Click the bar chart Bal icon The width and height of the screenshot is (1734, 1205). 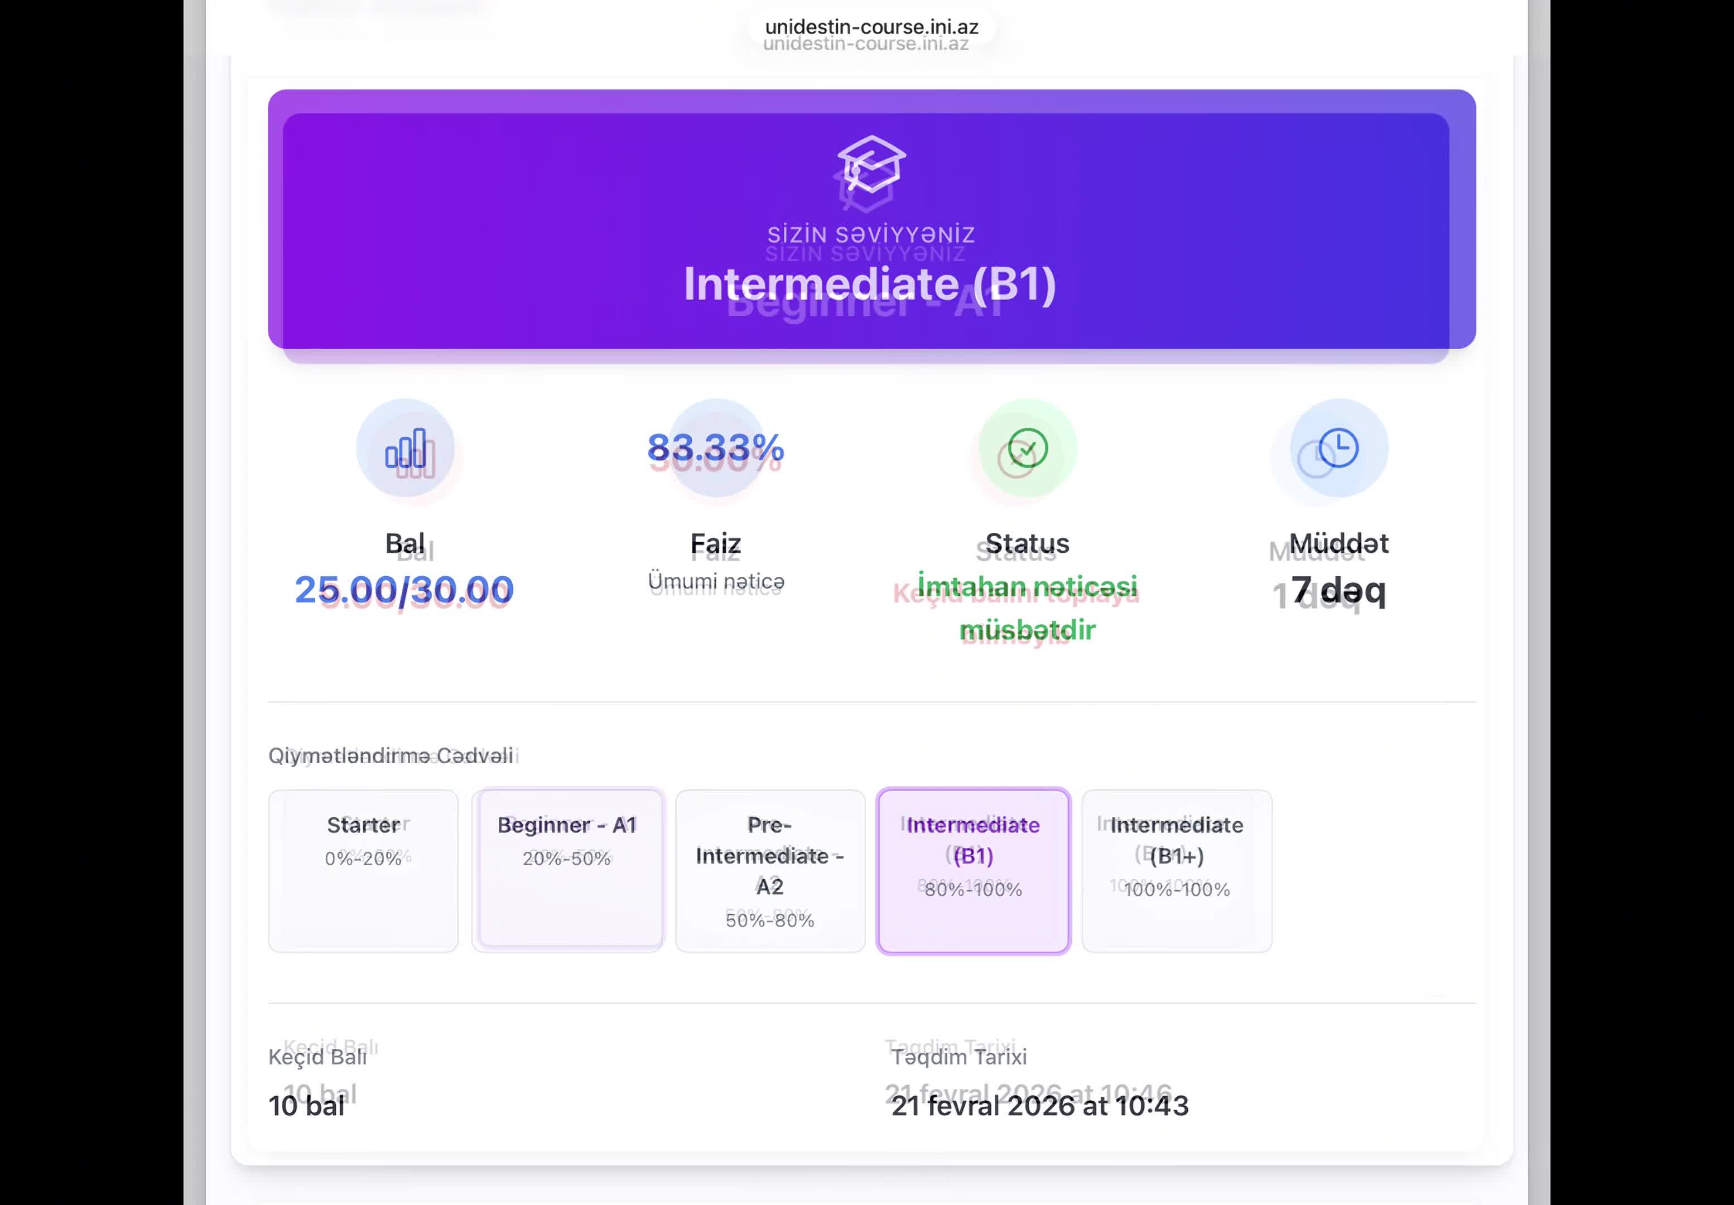click(x=406, y=449)
